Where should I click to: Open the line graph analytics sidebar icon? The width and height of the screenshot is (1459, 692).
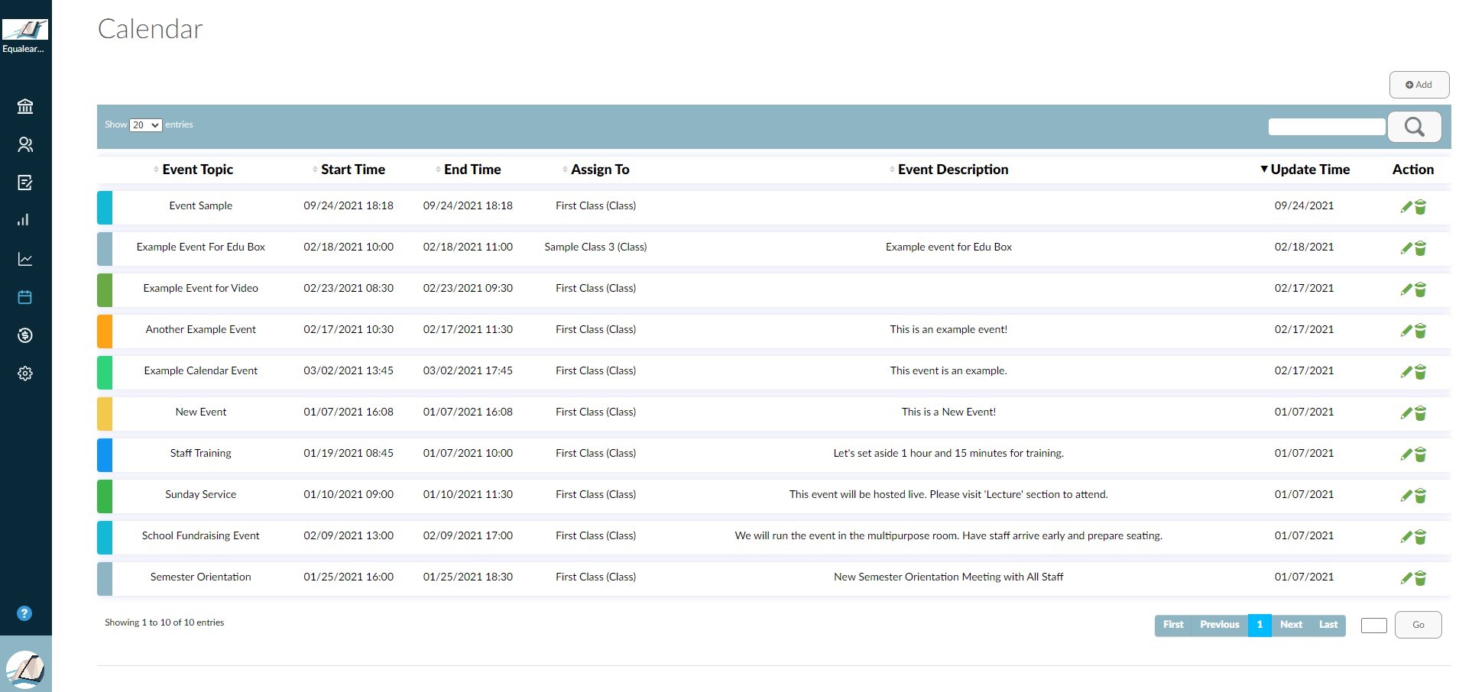tap(25, 259)
